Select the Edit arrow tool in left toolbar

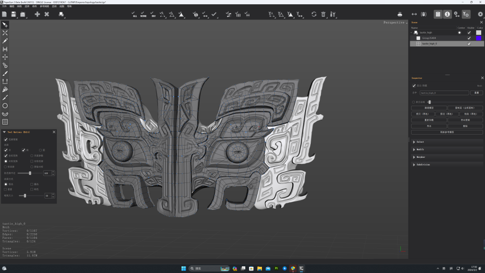tap(5, 25)
